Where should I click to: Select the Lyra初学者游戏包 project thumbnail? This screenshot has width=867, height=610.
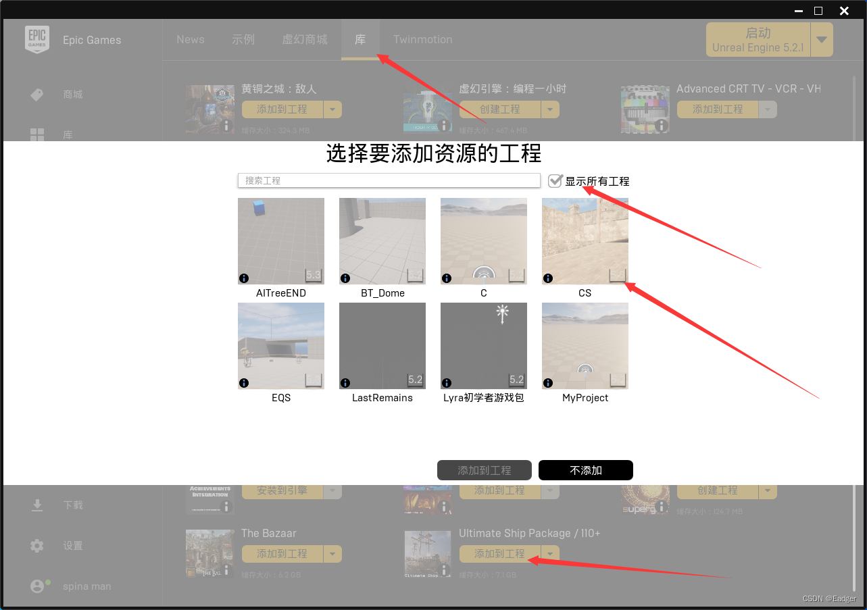(x=484, y=346)
